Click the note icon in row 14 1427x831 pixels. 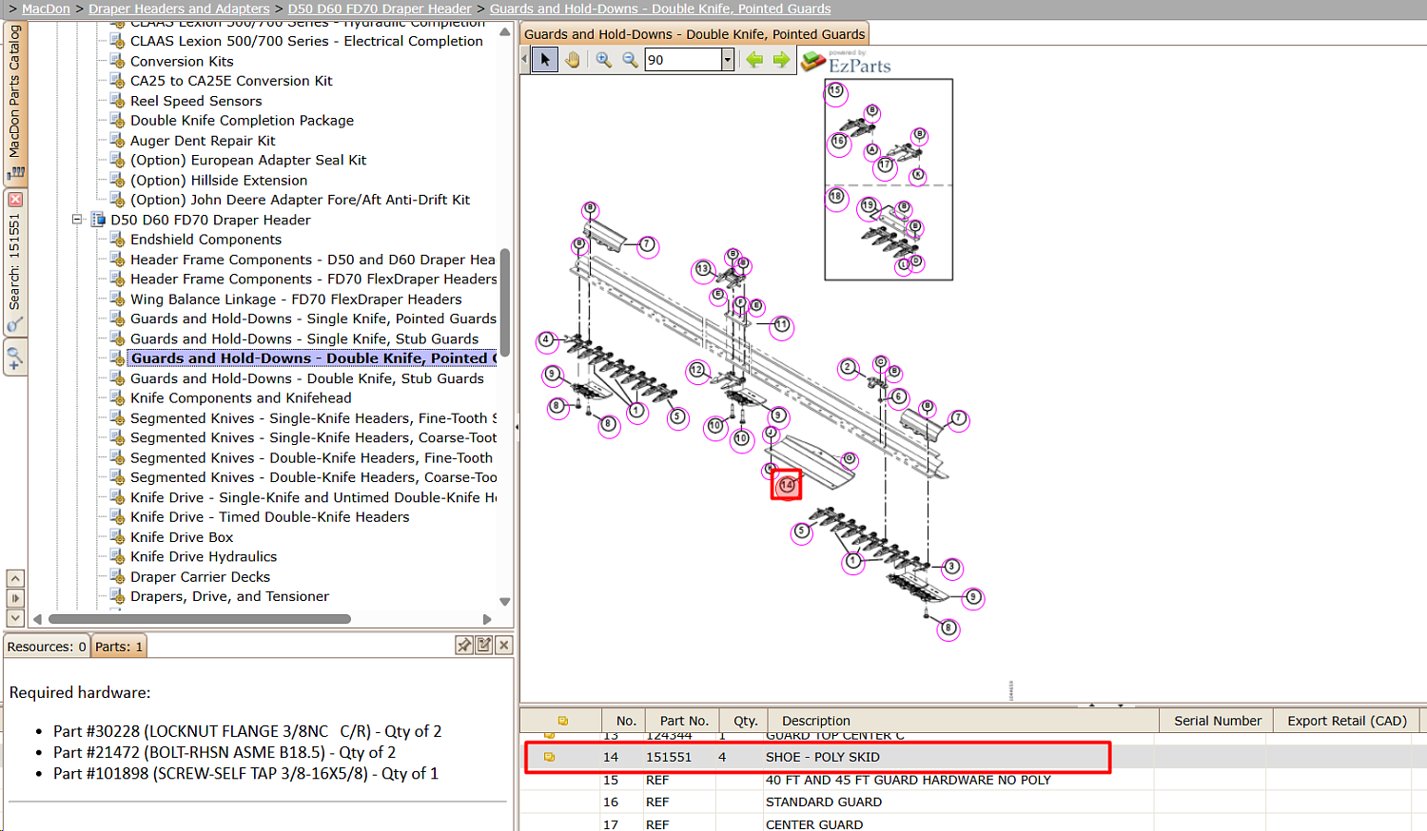pos(549,757)
